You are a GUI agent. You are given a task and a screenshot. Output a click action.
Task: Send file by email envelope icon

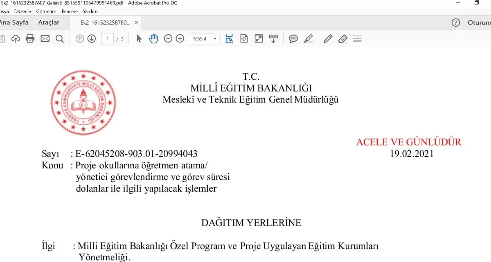(x=45, y=39)
